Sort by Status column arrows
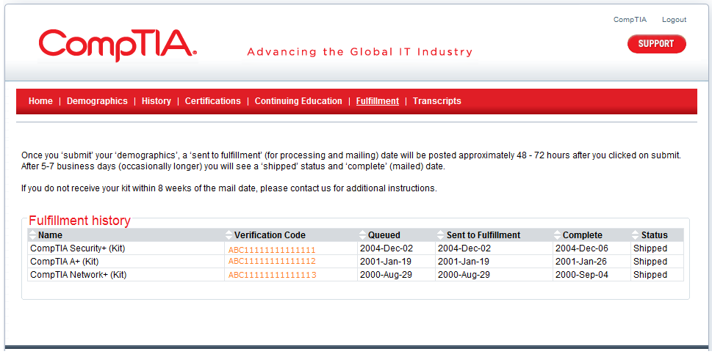Viewport: 712px width, 354px height. point(636,235)
